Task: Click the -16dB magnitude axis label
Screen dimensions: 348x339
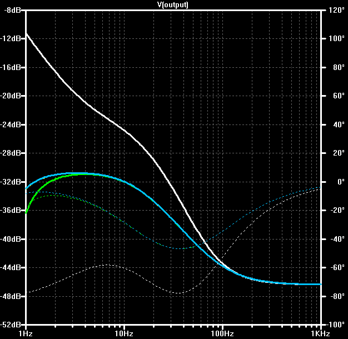Action: click(x=11, y=67)
